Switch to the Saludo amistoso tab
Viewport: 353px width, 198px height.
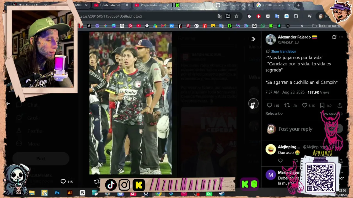(x=233, y=5)
